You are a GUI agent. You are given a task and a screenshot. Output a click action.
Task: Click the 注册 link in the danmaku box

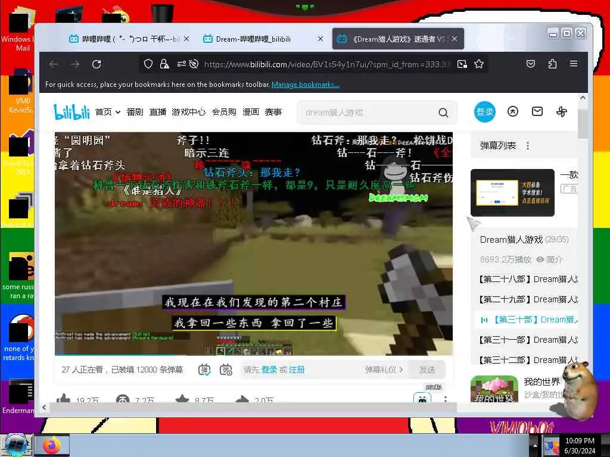297,370
